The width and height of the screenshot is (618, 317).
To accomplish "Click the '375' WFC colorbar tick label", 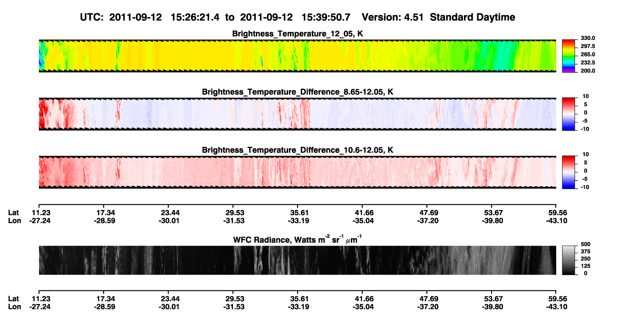I will click(x=585, y=251).
